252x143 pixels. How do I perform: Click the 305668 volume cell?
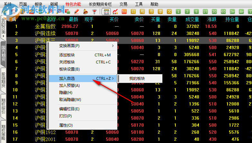click(191, 55)
